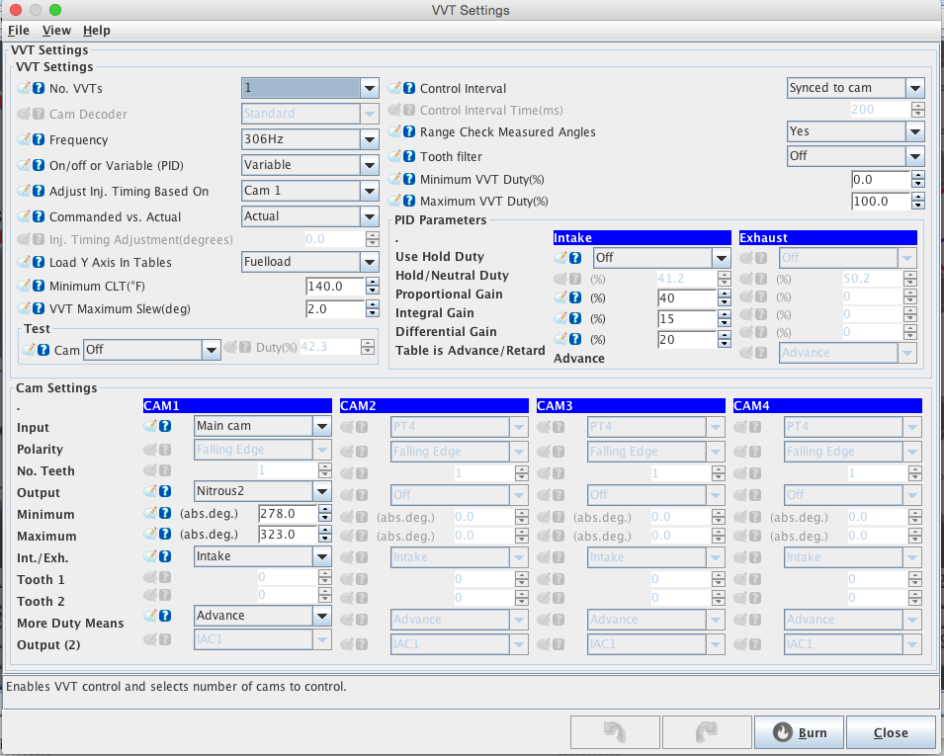
Task: Click the help icon for CAM1 Input
Action: tap(165, 426)
